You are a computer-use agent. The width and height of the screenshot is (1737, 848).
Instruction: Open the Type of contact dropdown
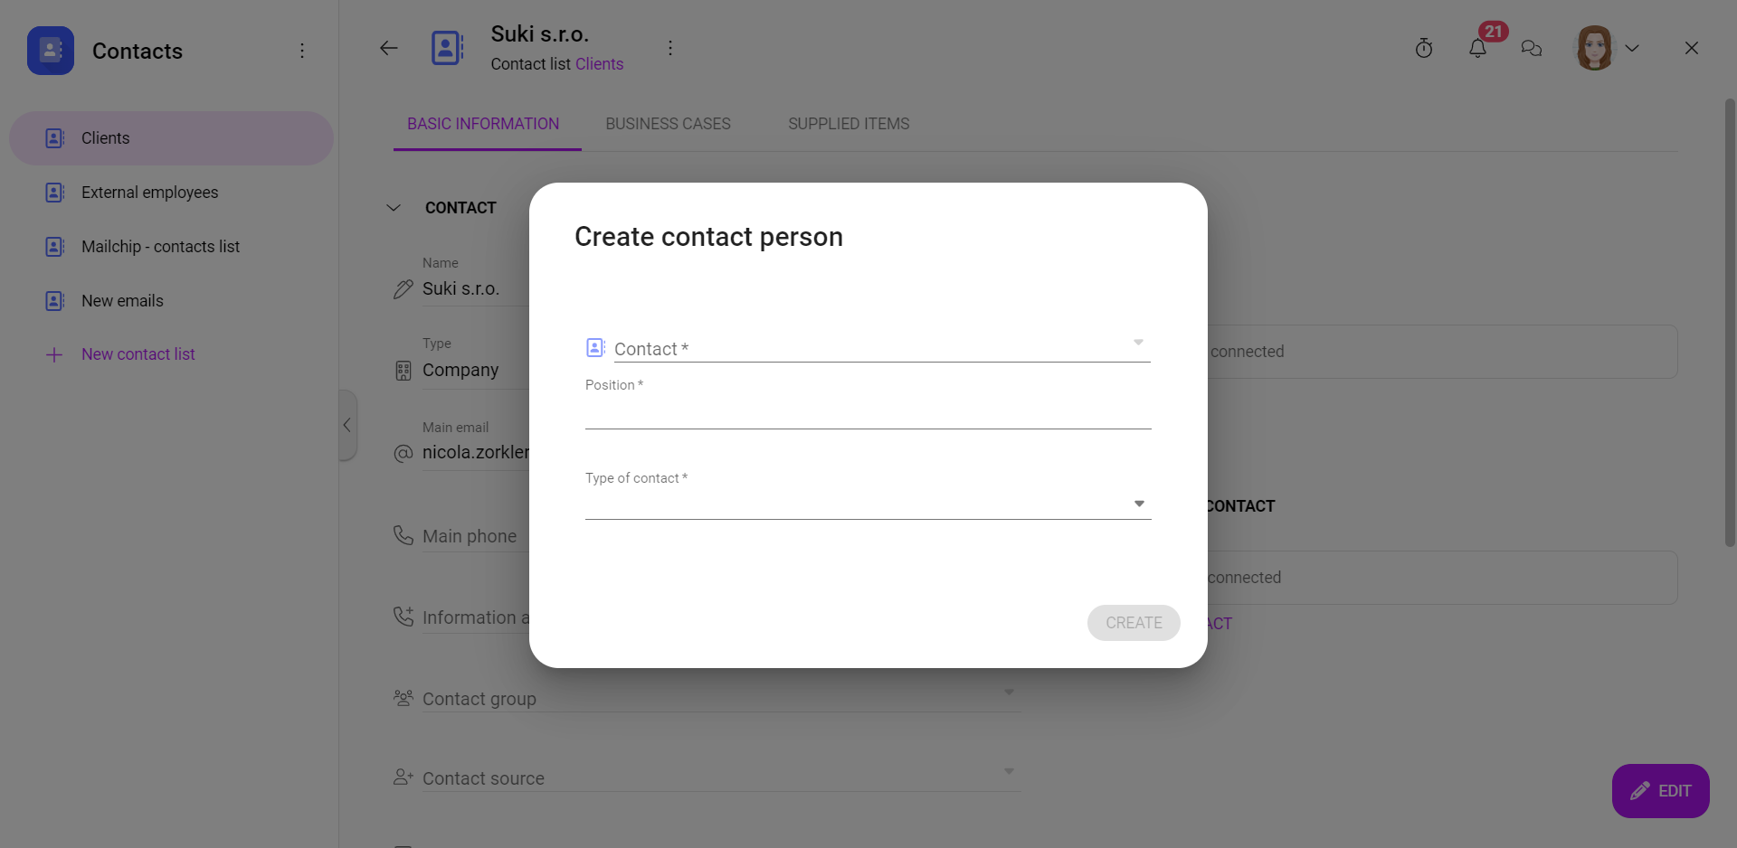[x=1137, y=503]
